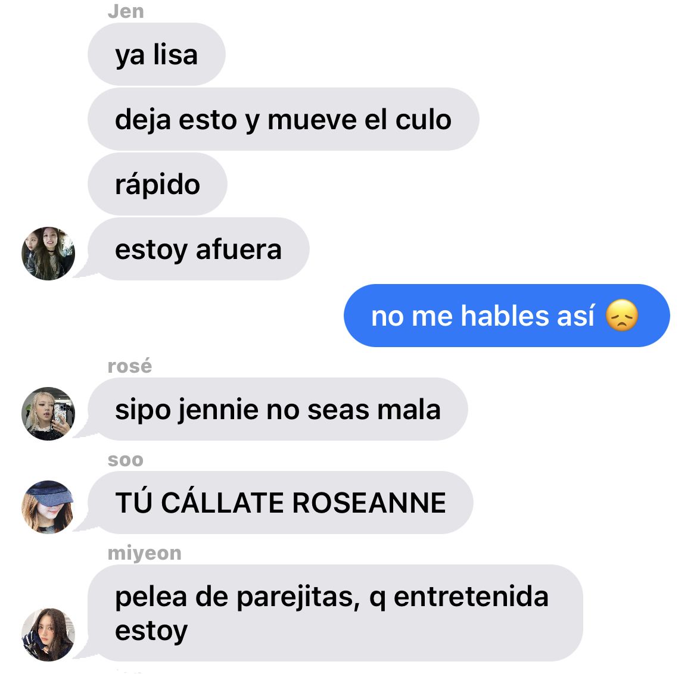
Task: Select the blue 'no me hables así' message
Action: point(507,316)
